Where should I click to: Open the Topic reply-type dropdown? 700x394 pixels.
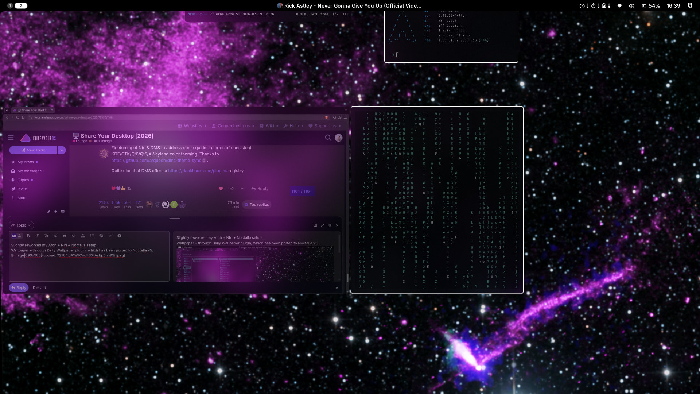coord(21,225)
